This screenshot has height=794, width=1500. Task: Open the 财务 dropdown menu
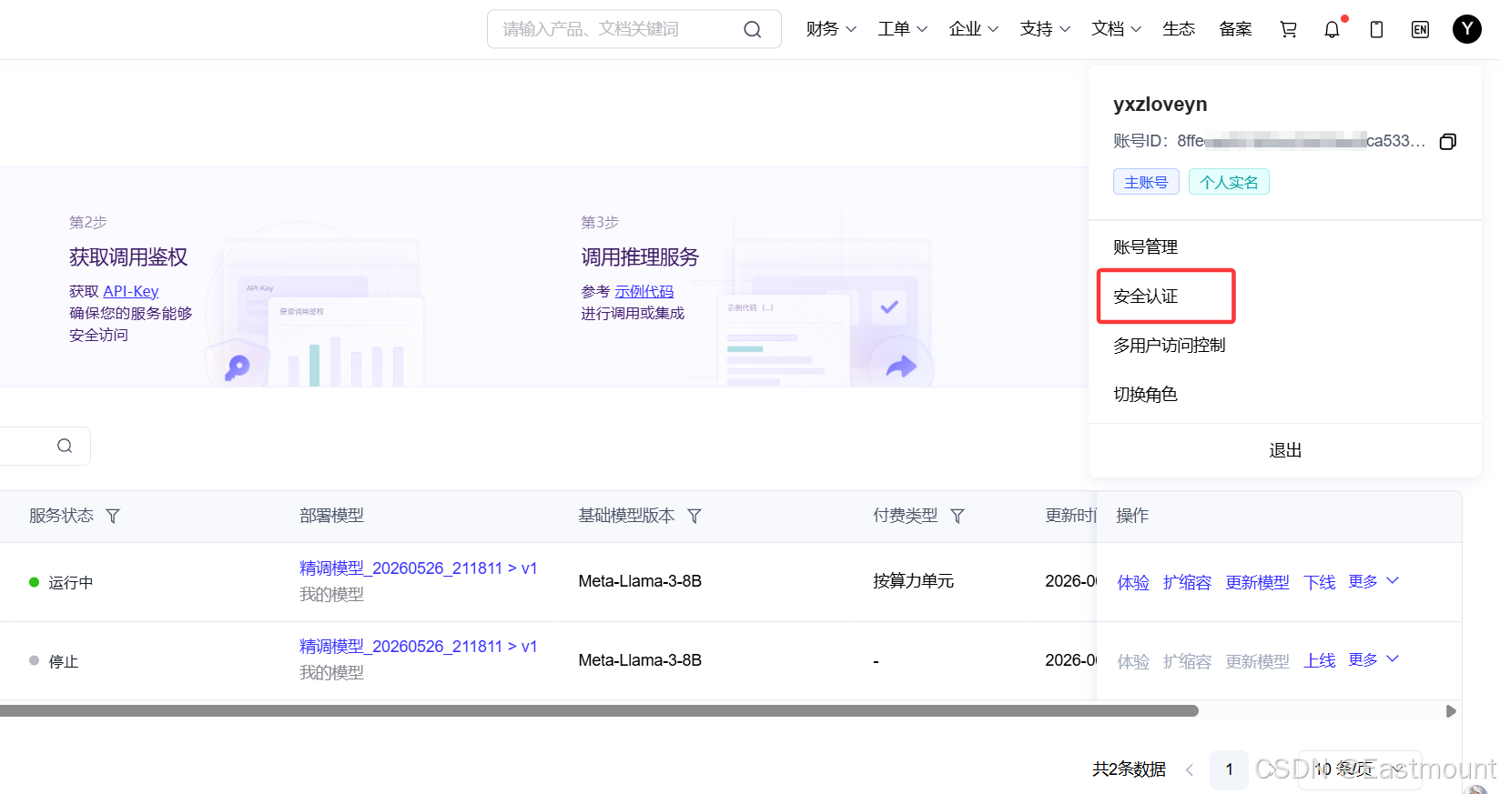point(831,29)
